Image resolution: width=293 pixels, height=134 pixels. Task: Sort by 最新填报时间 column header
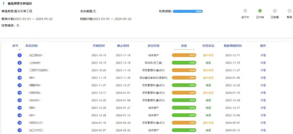233,46
